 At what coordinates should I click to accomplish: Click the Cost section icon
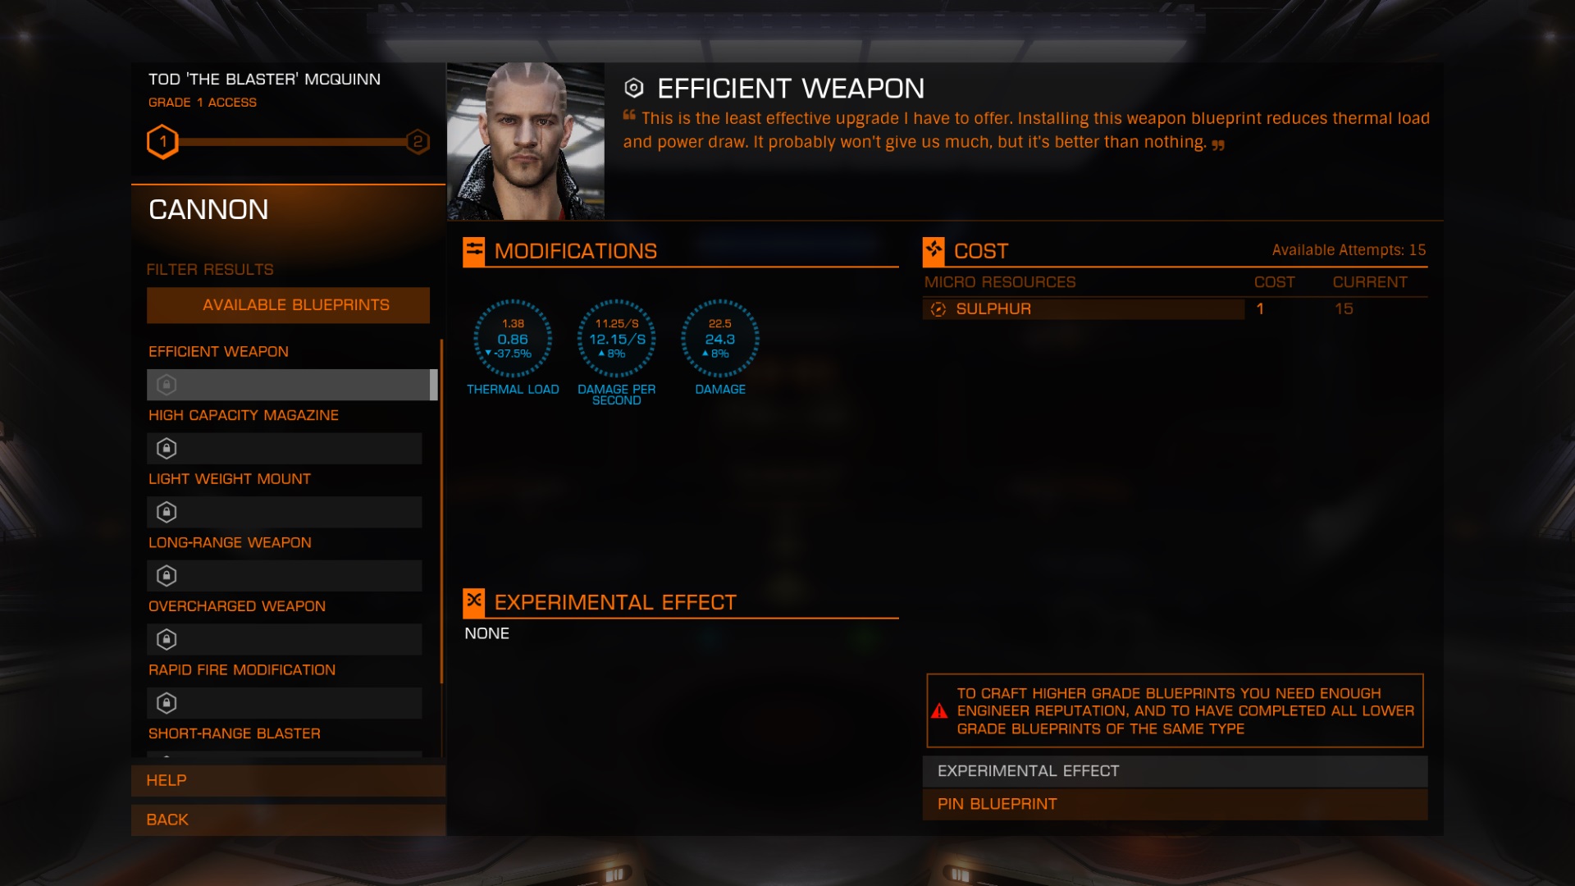pyautogui.click(x=934, y=252)
